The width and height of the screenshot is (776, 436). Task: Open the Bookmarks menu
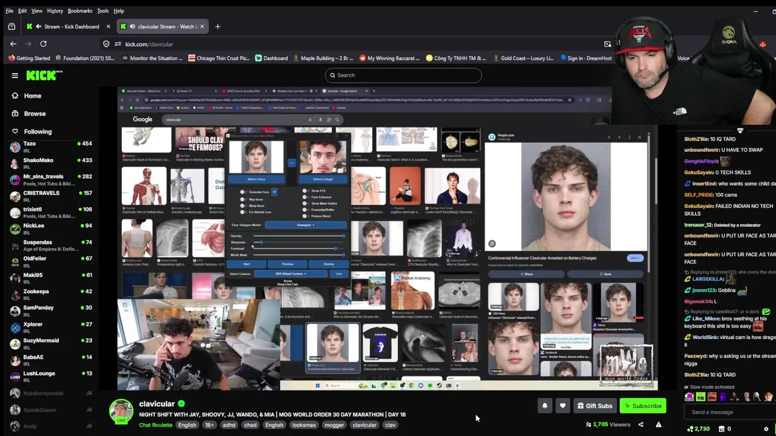[80, 11]
